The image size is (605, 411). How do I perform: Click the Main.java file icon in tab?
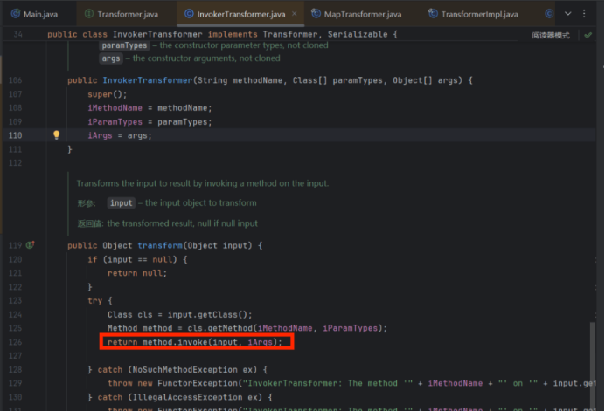[14, 14]
